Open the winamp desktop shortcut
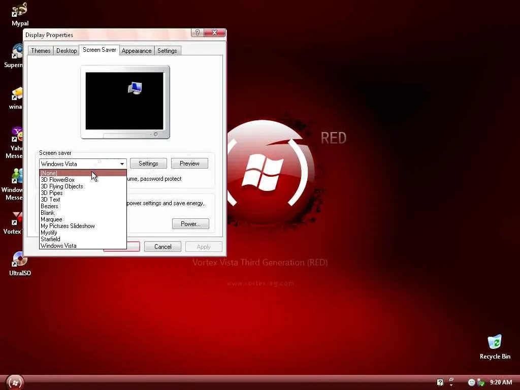This screenshot has height=390, width=520. tap(16, 98)
